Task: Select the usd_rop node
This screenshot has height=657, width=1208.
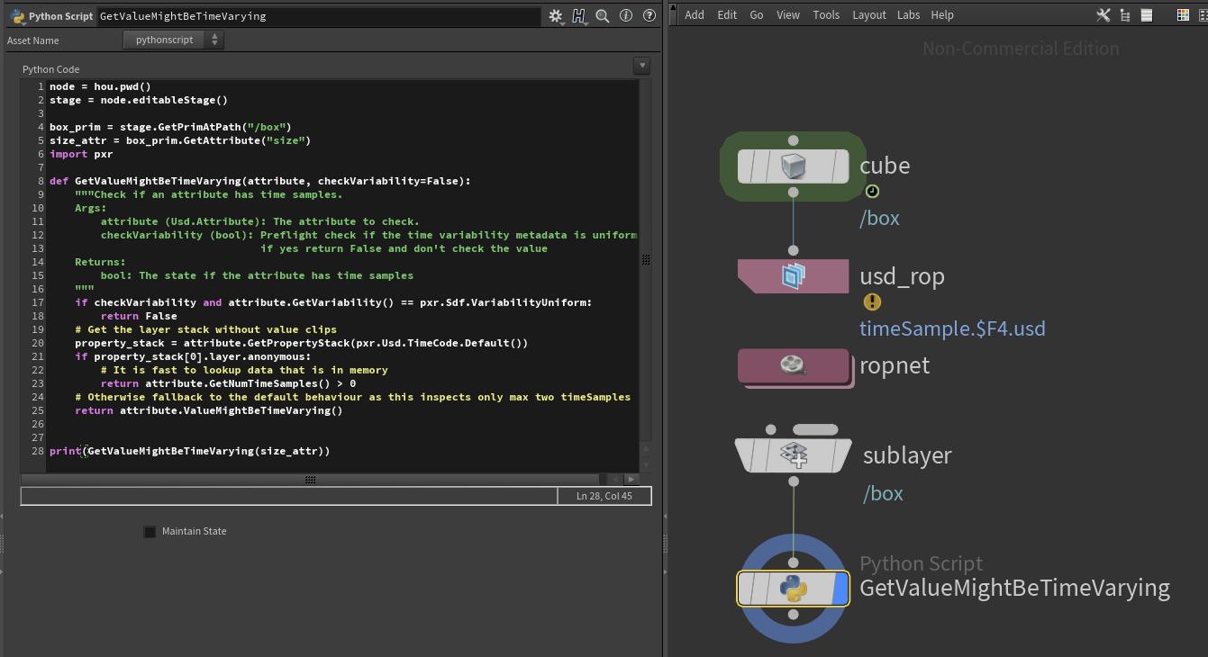Action: 793,276
